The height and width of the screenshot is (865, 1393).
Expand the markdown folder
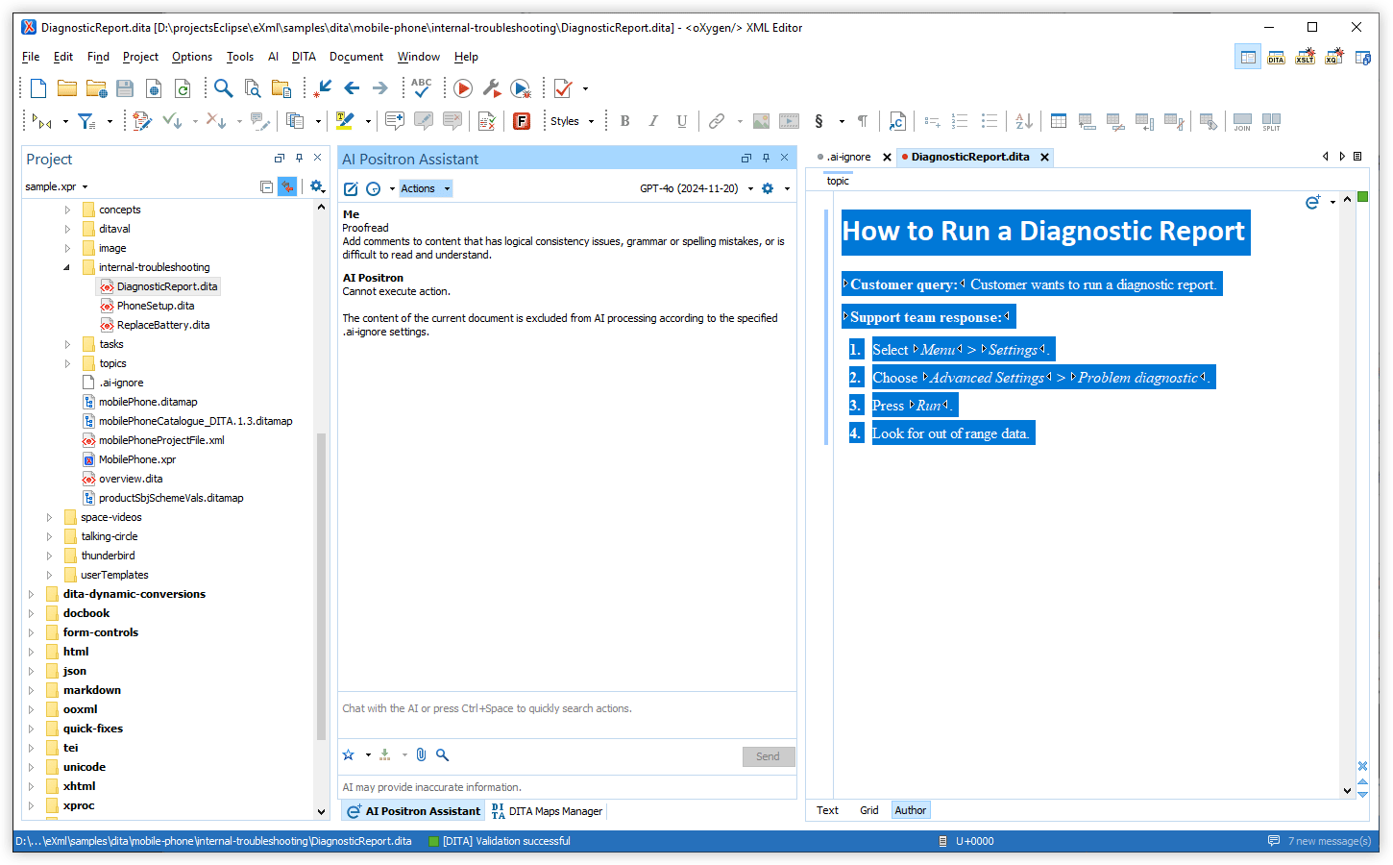tap(32, 690)
